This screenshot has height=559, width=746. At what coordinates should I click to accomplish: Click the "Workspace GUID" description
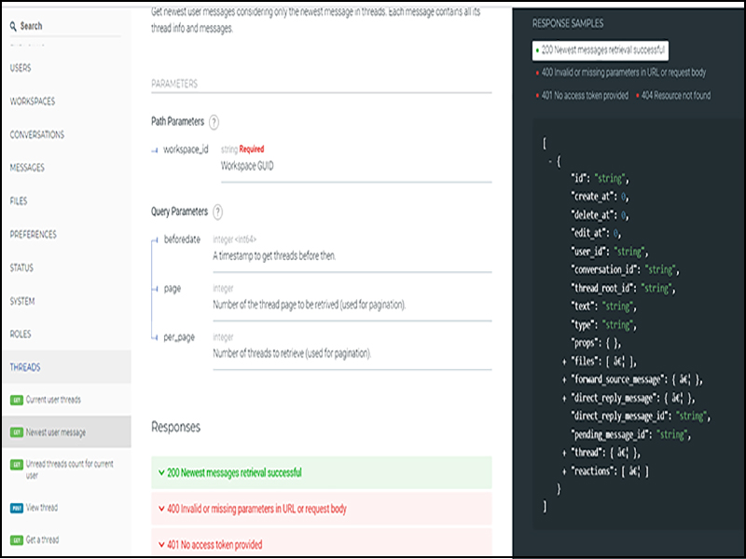tap(247, 167)
